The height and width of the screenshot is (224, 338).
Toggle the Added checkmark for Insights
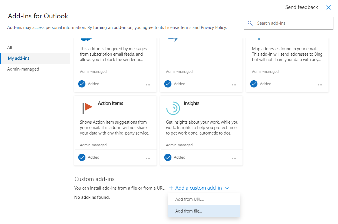pyautogui.click(x=168, y=157)
